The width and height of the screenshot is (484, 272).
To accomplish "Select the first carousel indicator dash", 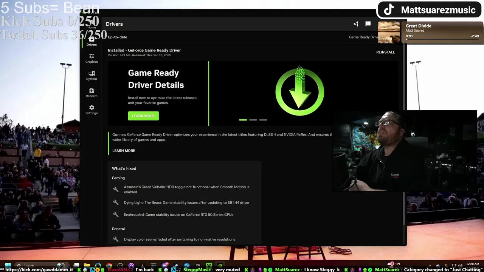I will [243, 120].
